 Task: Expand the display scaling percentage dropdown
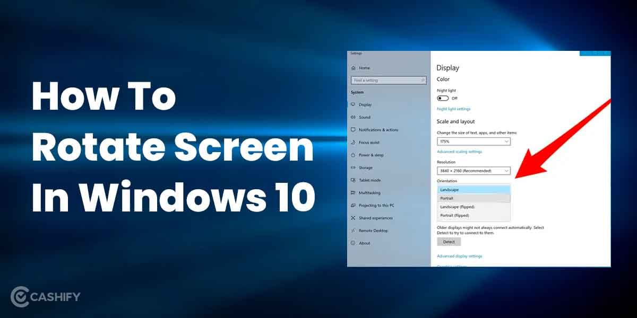tap(474, 142)
